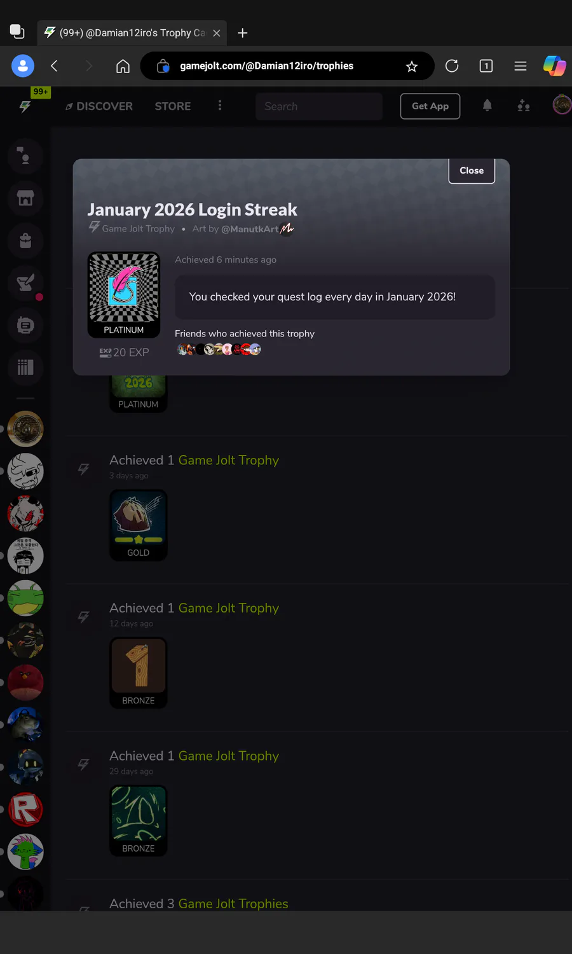
Task: Open the user avatar menu
Action: tap(562, 105)
